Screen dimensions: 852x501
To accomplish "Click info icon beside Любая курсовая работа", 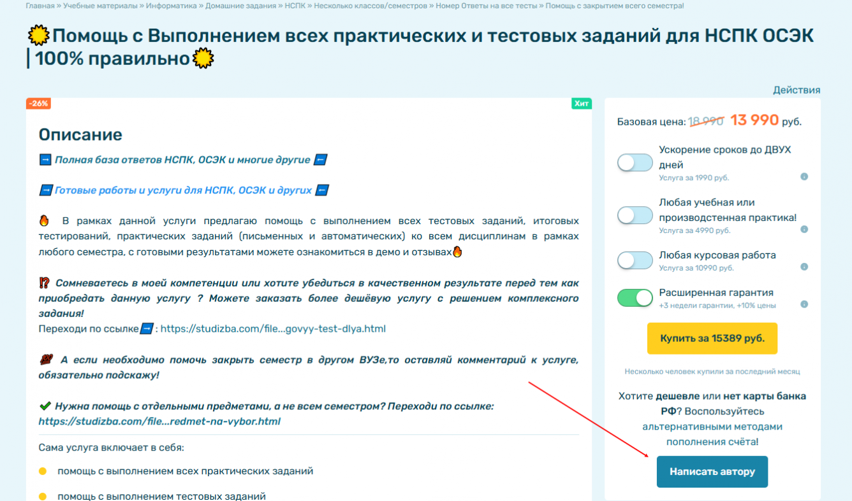I will click(x=804, y=267).
